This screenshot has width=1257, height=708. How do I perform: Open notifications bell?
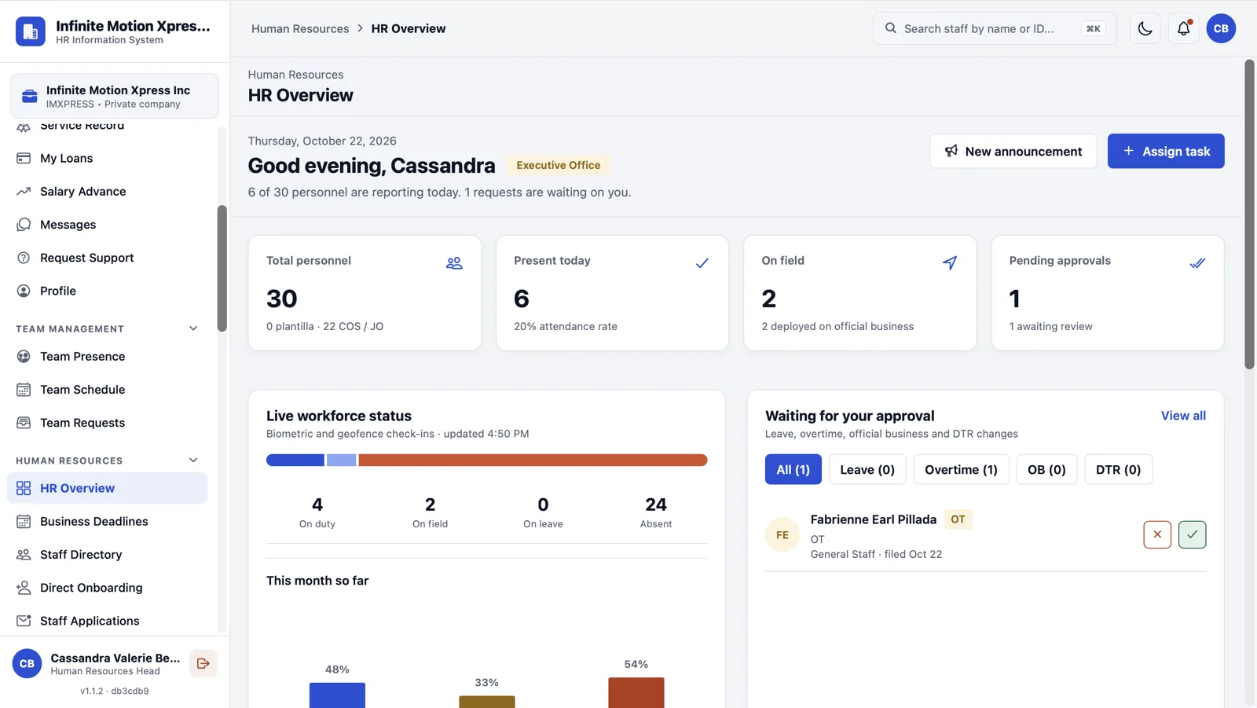coord(1183,28)
